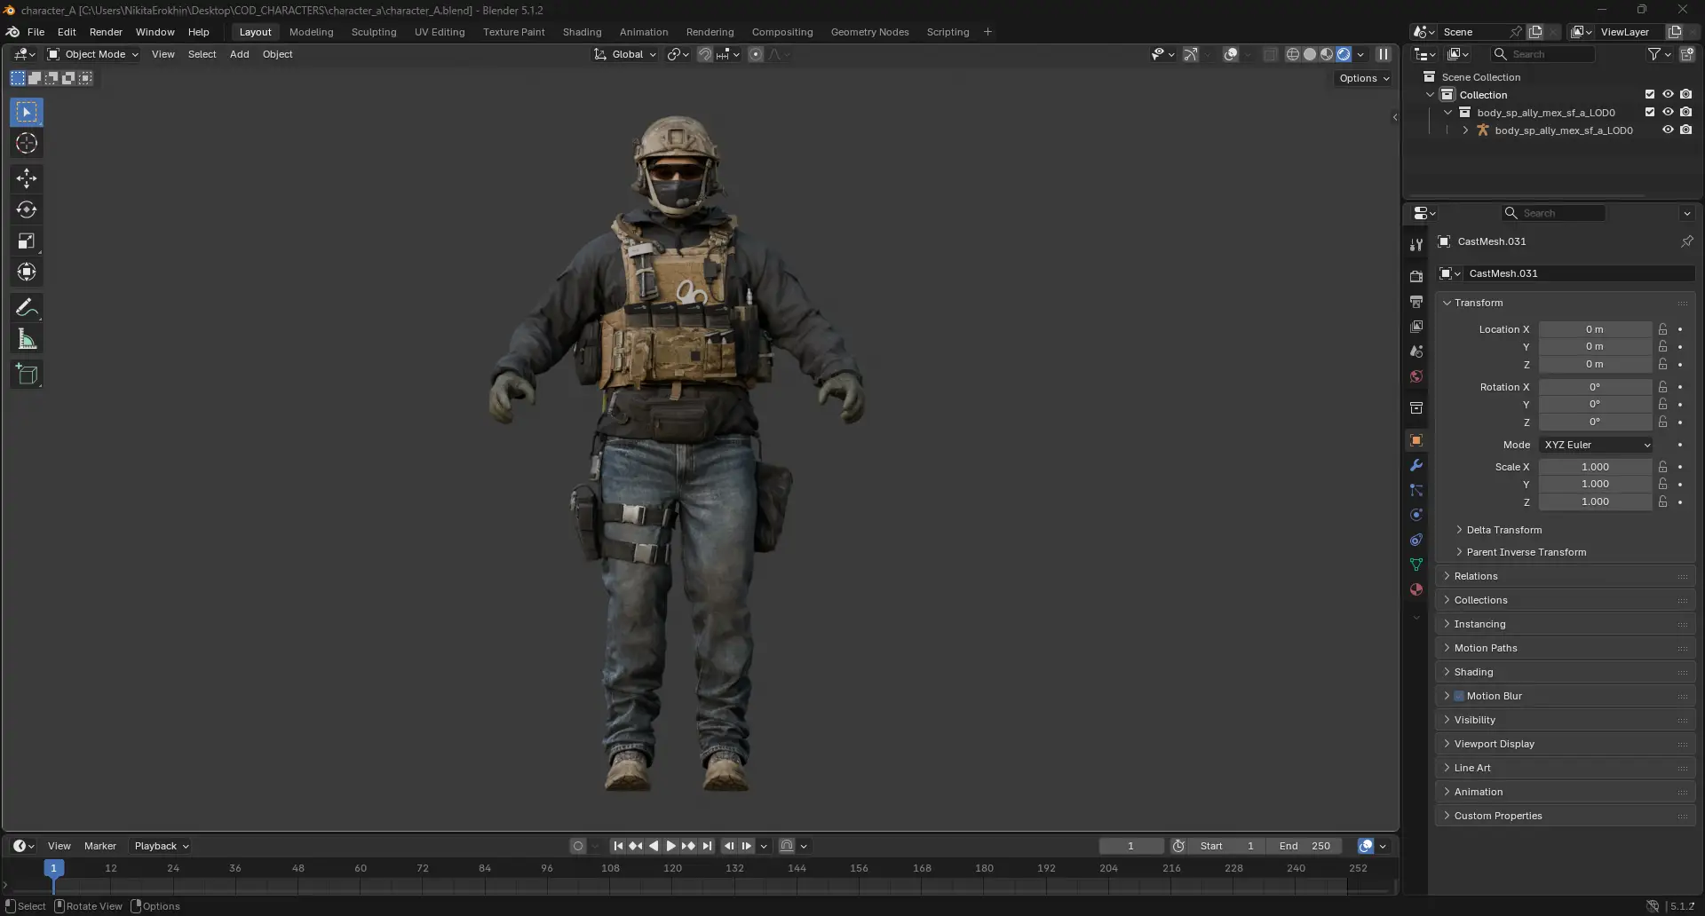Open the Render properties tab
Screen dimensions: 1705x916
tap(1416, 277)
